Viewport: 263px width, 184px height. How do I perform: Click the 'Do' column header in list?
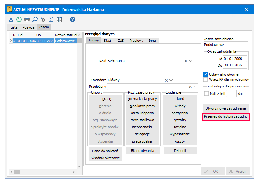(45, 35)
